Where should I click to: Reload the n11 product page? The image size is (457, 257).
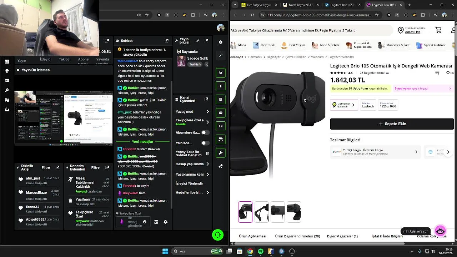pos(252,15)
